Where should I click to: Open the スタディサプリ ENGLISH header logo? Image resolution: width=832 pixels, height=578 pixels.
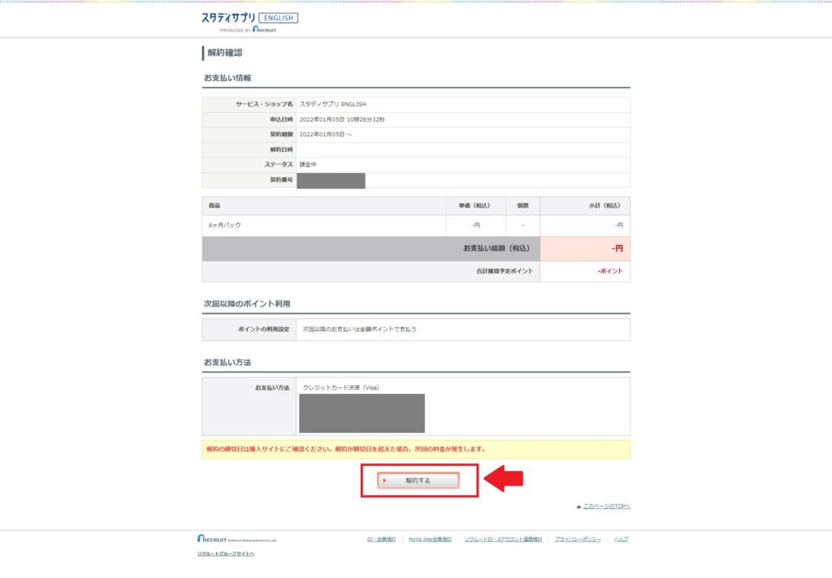[x=249, y=22]
